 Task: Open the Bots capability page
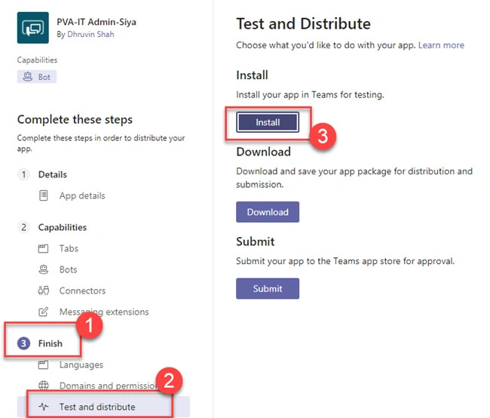pos(68,269)
